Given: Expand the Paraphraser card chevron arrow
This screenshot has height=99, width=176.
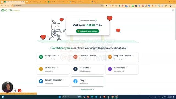Looking at the screenshot, I should 58,56.
